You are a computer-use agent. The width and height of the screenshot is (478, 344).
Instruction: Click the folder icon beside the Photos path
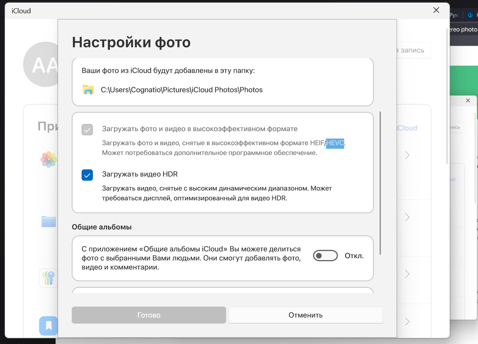[x=88, y=90]
